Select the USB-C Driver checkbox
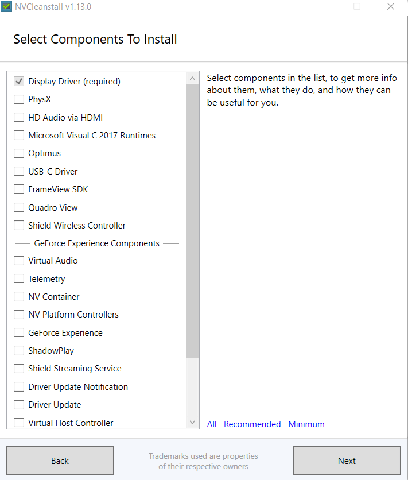Viewport: 408px width, 480px height. (x=19, y=172)
